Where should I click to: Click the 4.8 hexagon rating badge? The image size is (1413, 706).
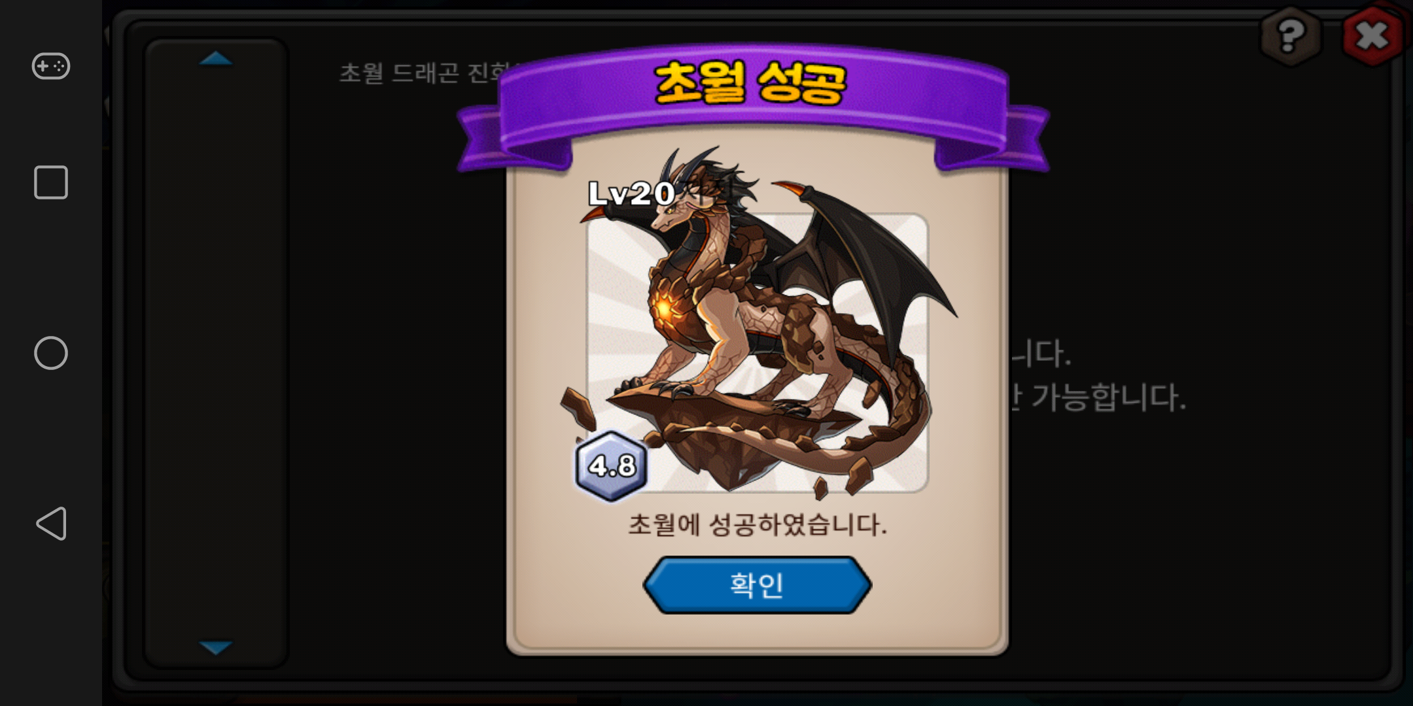point(612,466)
